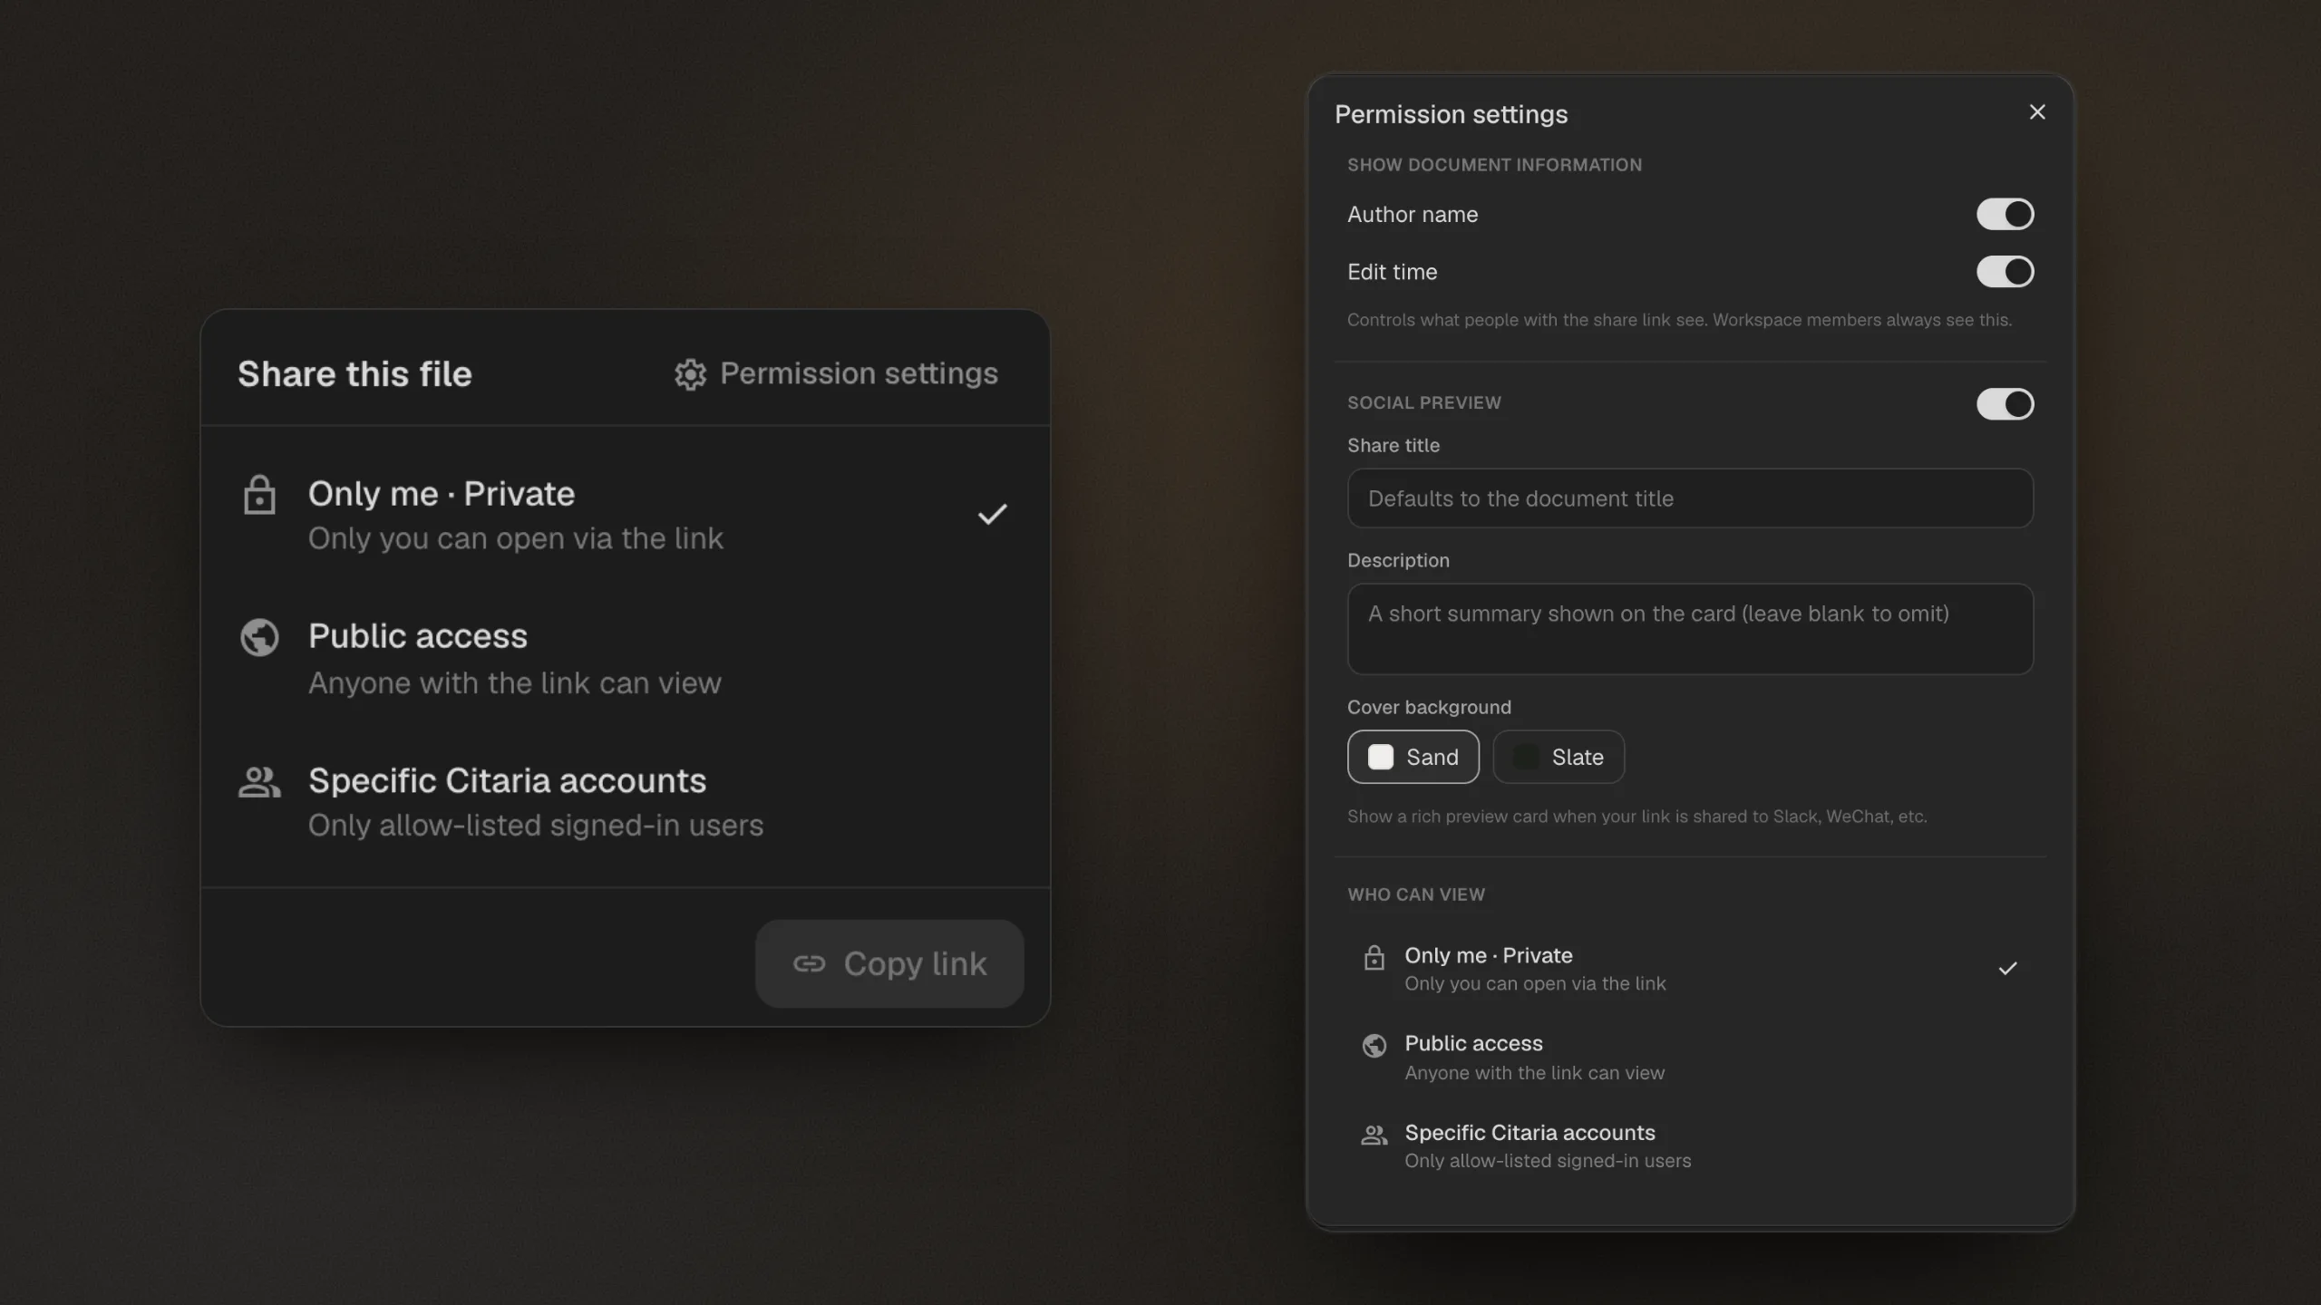This screenshot has height=1305, width=2321.
Task: Click the chain link icon on Copy link
Action: 809,963
